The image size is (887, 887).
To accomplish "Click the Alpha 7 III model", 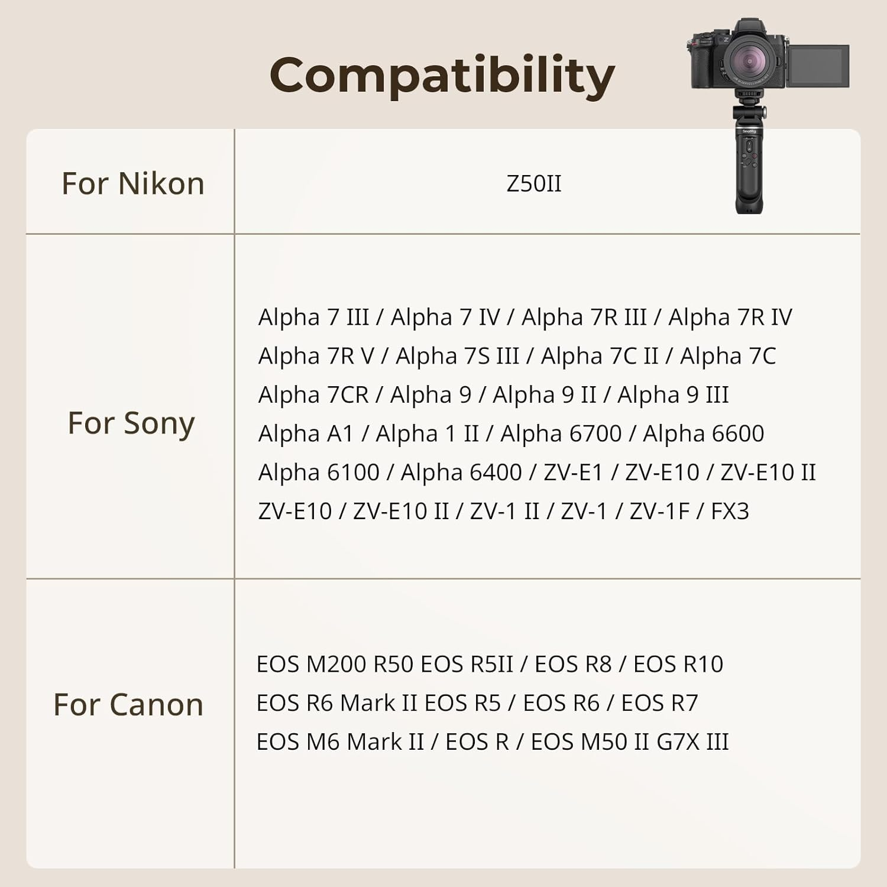I will pos(313,318).
